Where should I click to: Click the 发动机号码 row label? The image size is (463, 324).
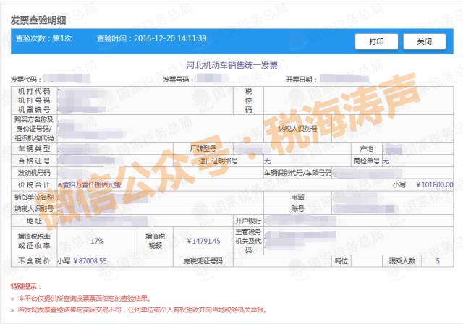point(34,173)
